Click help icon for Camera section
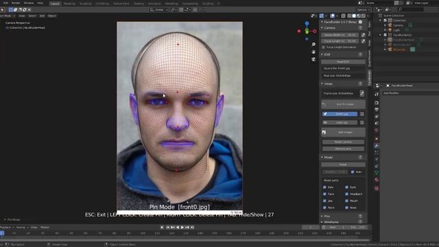This screenshot has height=247, width=439. tap(360, 27)
